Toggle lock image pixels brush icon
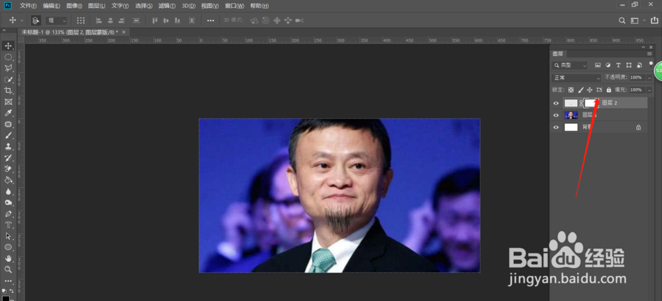 [x=581, y=90]
